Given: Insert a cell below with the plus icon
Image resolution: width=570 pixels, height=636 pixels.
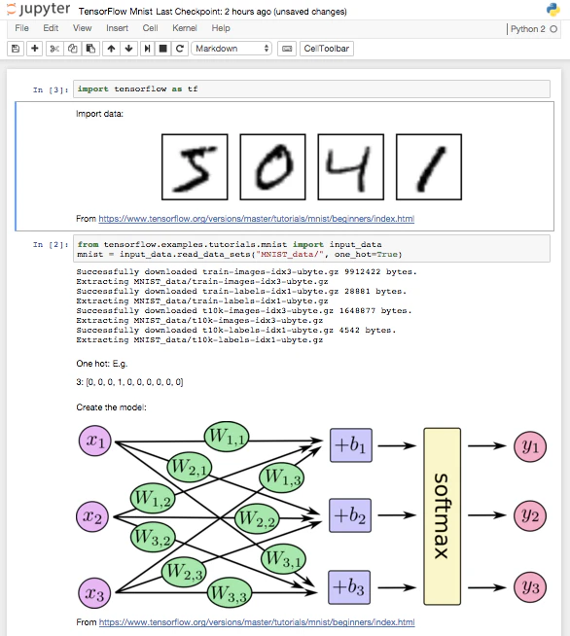Looking at the screenshot, I should pyautogui.click(x=35, y=49).
